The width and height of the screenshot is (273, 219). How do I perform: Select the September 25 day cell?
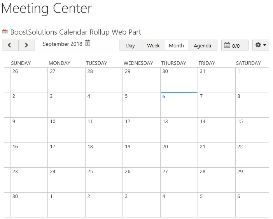pos(104,180)
